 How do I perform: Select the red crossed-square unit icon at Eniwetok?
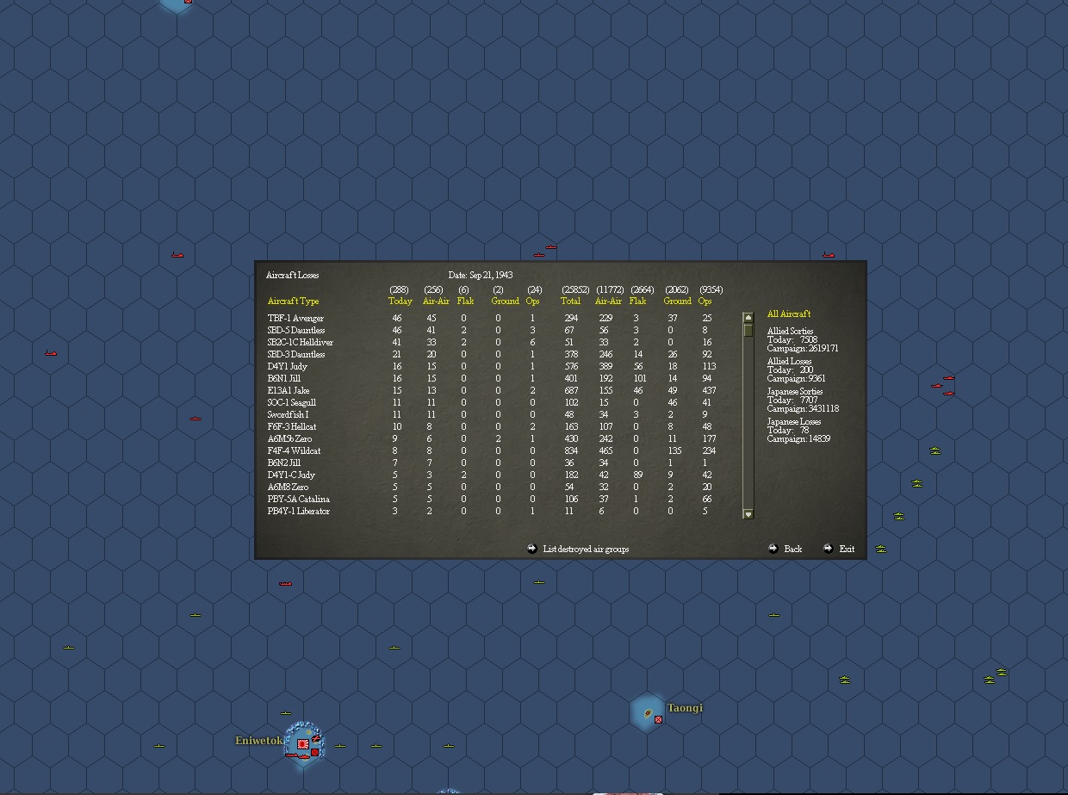(x=314, y=752)
